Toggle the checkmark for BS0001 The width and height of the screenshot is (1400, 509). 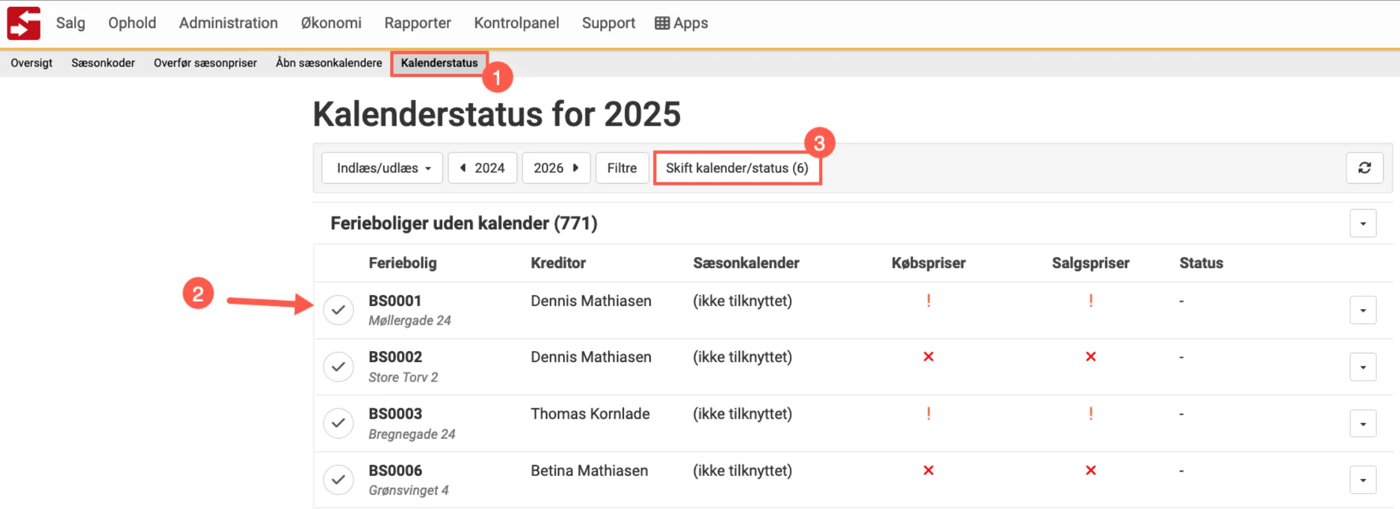point(338,310)
